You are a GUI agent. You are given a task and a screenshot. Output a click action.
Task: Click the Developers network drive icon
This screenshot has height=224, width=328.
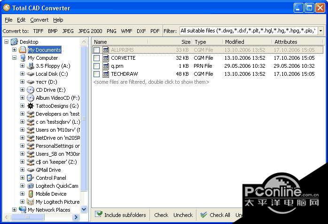click(31, 114)
